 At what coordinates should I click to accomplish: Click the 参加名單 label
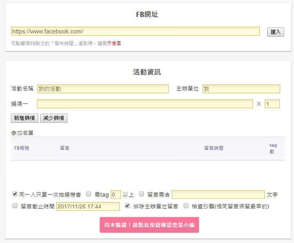[x=22, y=133]
